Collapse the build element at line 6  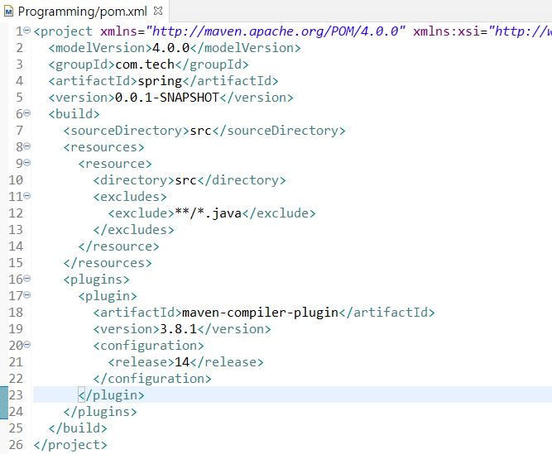coord(27,113)
